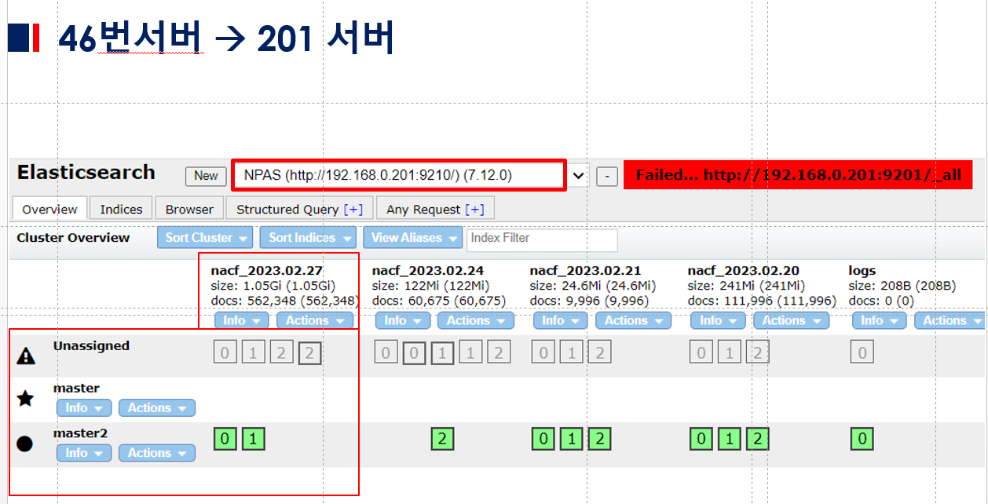Select unassigned shard 0 of nacf_2023.02.27
This screenshot has width=988, height=504.
coord(225,352)
